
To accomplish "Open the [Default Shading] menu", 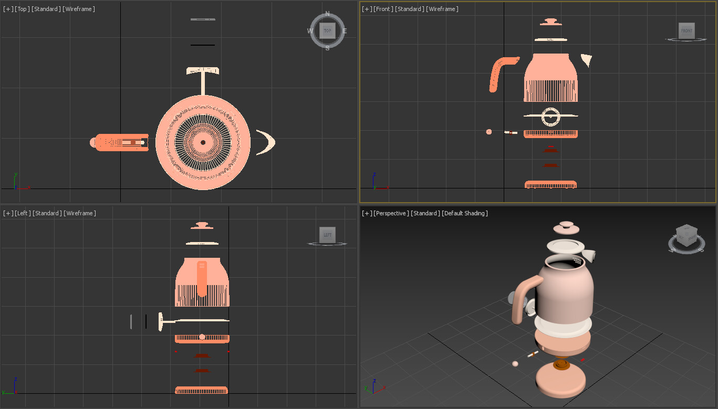I will coord(465,213).
